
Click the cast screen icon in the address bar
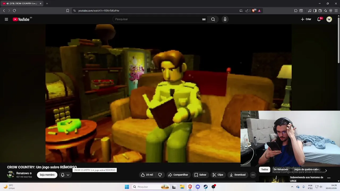[x=241, y=11]
